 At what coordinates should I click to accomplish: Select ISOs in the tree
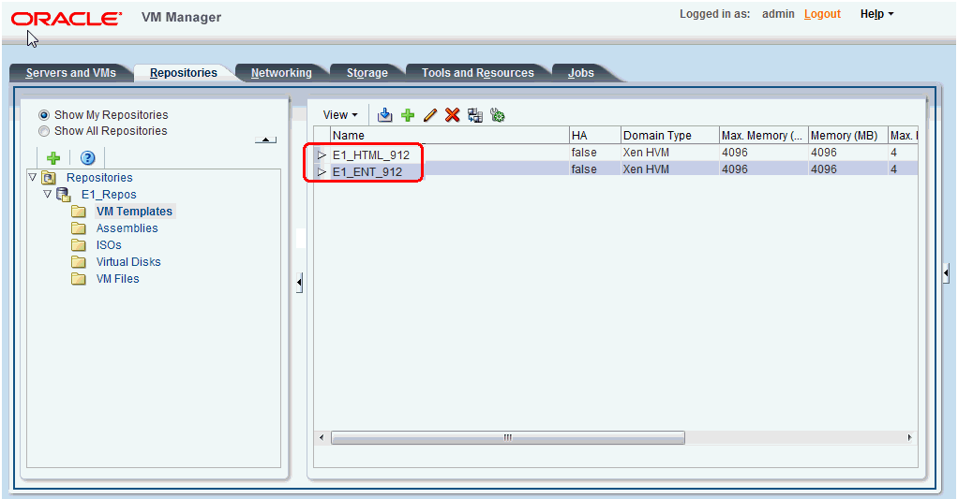[x=109, y=245]
